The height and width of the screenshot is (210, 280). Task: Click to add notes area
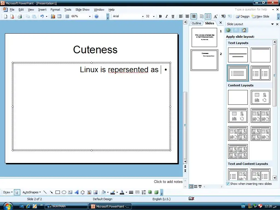168,182
